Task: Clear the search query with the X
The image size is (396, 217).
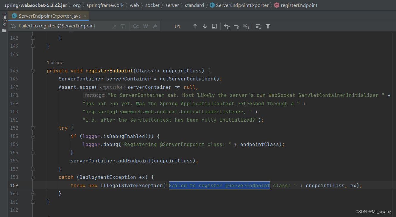Action: click(x=115, y=26)
